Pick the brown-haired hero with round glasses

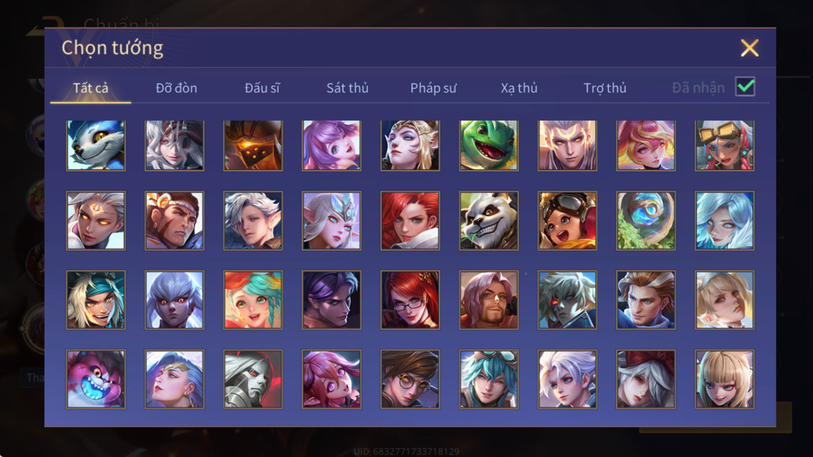click(x=410, y=379)
